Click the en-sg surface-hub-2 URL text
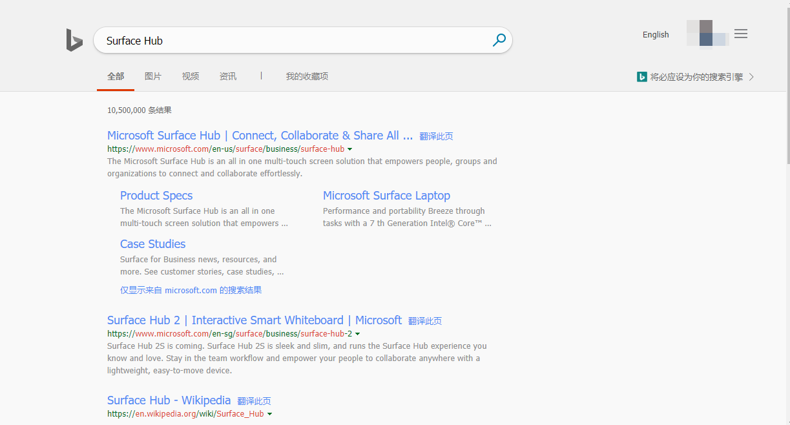Screen dimensions: 790x425 tap(229, 334)
